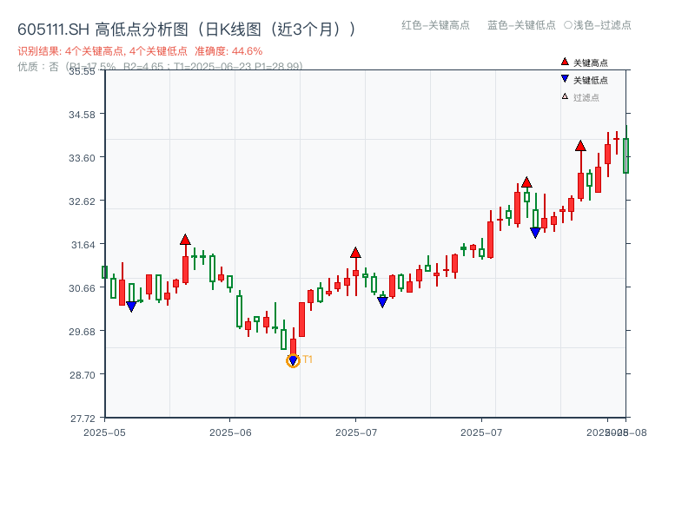Viewport: 695px width, 521px height.
Task: Select the orange-circled T1 marker on the chart
Action: [293, 359]
